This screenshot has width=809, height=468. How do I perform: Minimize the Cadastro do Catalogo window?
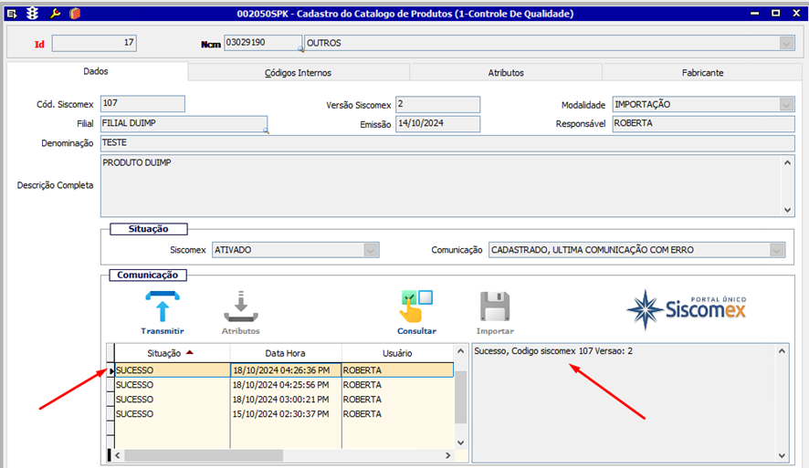tap(754, 14)
